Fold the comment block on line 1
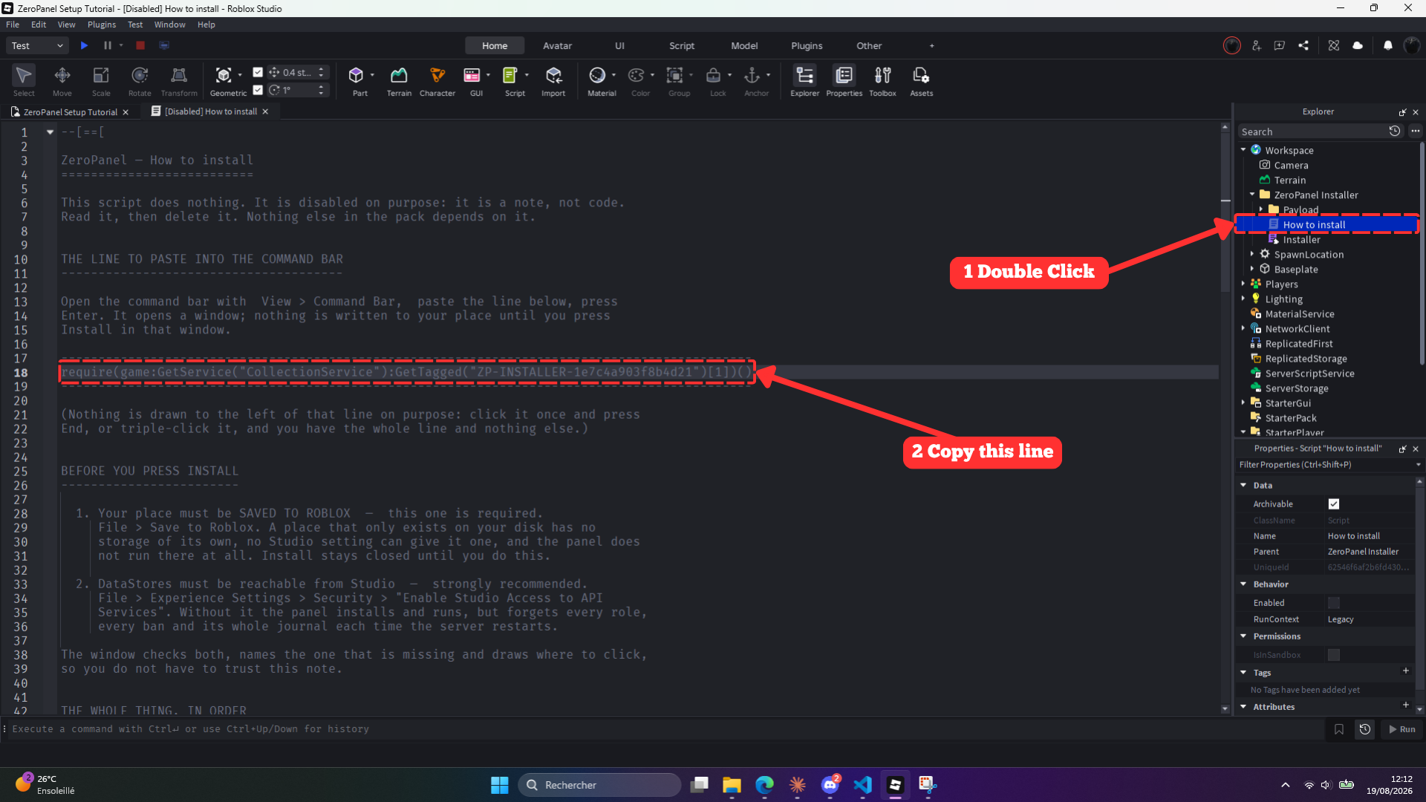Viewport: 1426px width, 802px height. pos(50,132)
